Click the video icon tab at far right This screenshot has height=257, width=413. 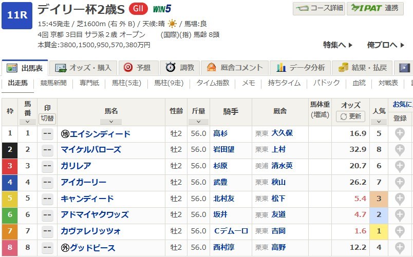point(404,67)
